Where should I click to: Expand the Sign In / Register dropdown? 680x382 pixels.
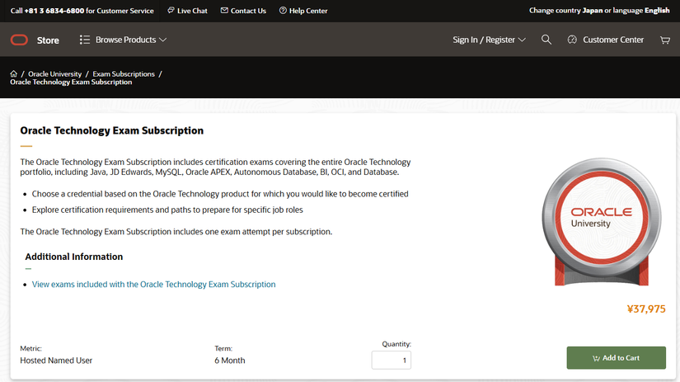pos(489,40)
